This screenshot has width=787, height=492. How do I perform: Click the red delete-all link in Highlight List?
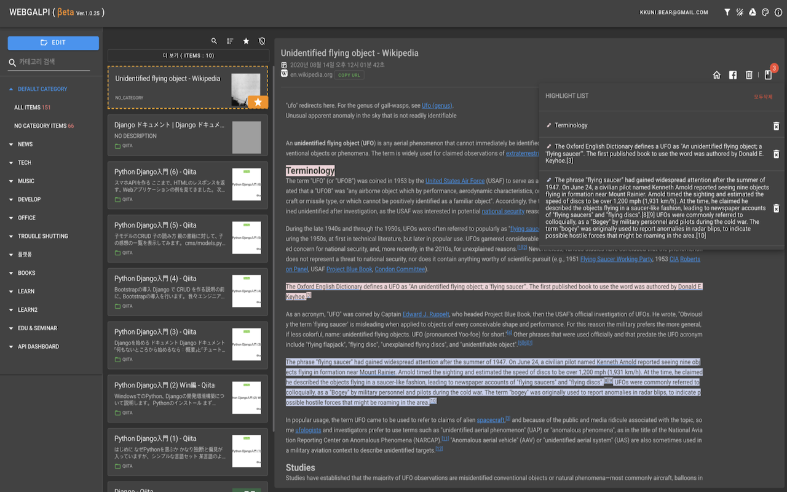[763, 97]
